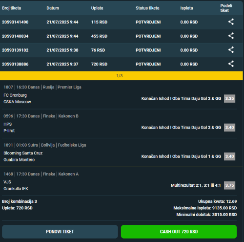
Task: Click share icon for ticket 20593139102
Action: (231, 50)
